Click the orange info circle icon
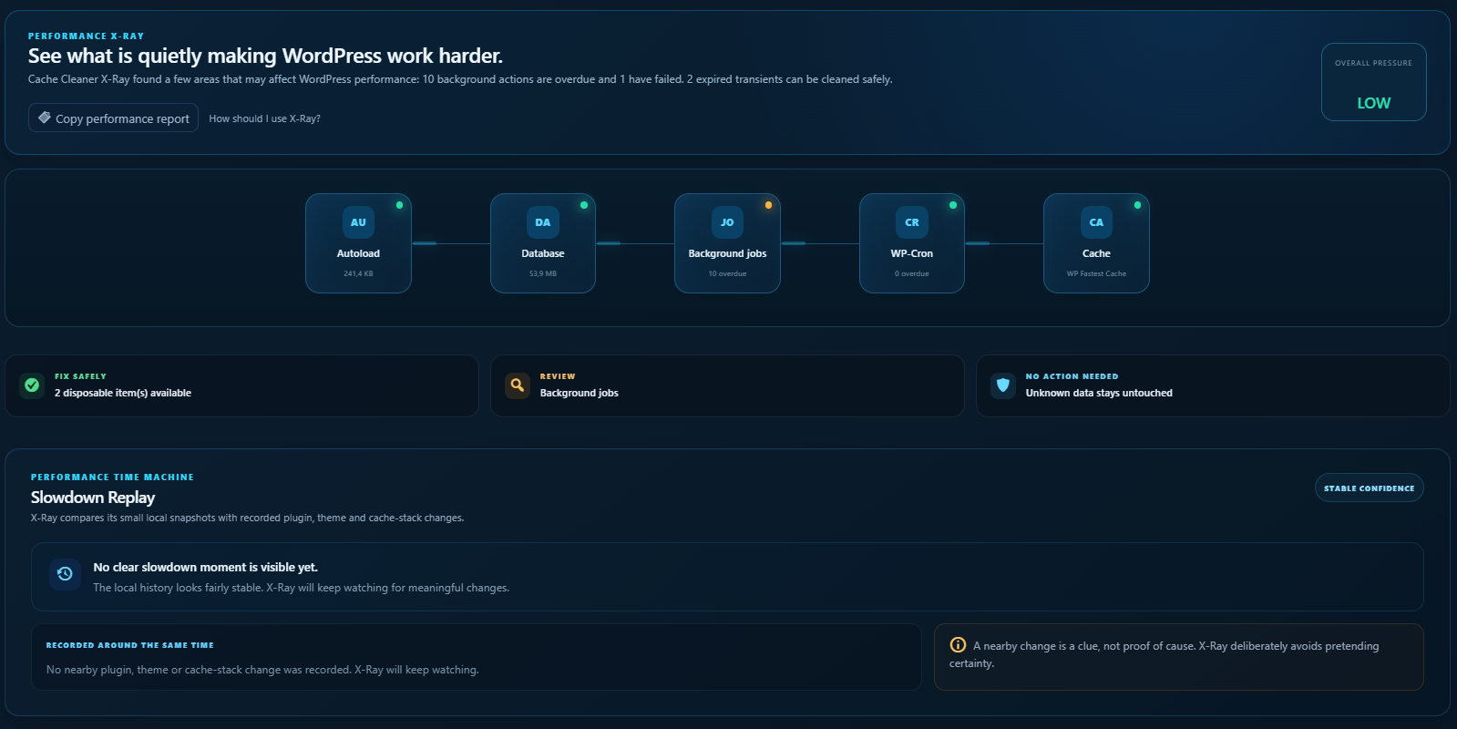 pos(958,645)
